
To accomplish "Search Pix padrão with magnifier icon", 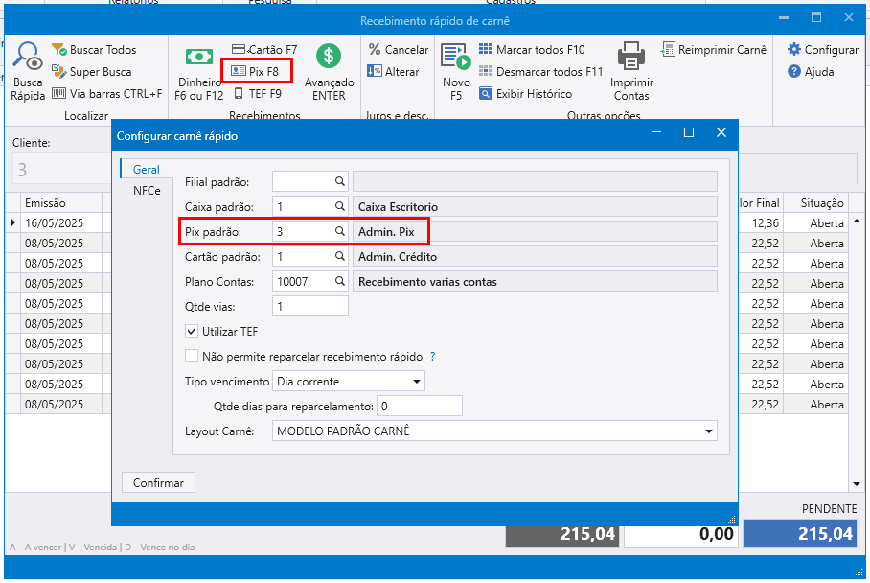I will [x=339, y=231].
